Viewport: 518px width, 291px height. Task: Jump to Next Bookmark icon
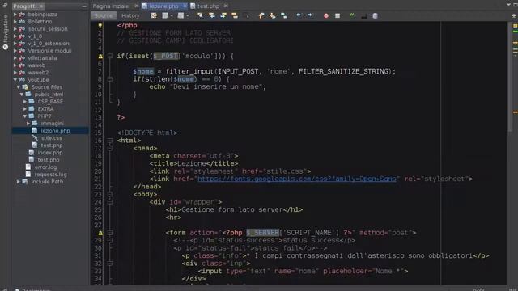(x=273, y=15)
